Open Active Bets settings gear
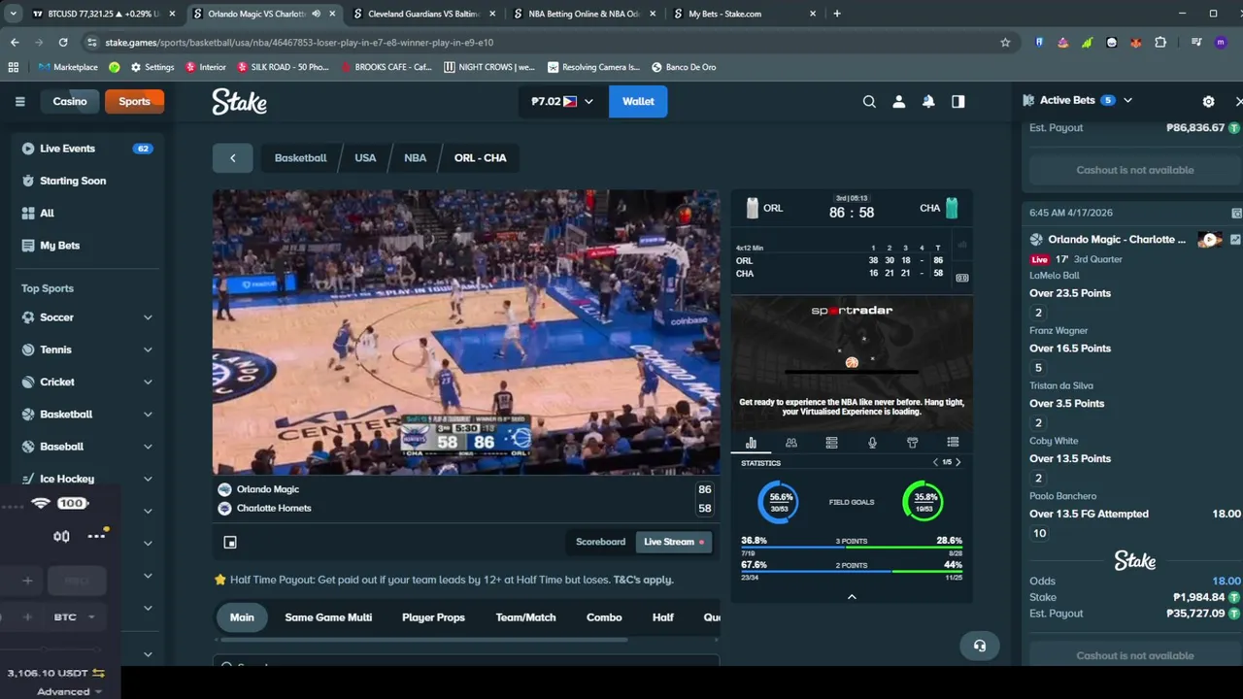 click(x=1208, y=101)
